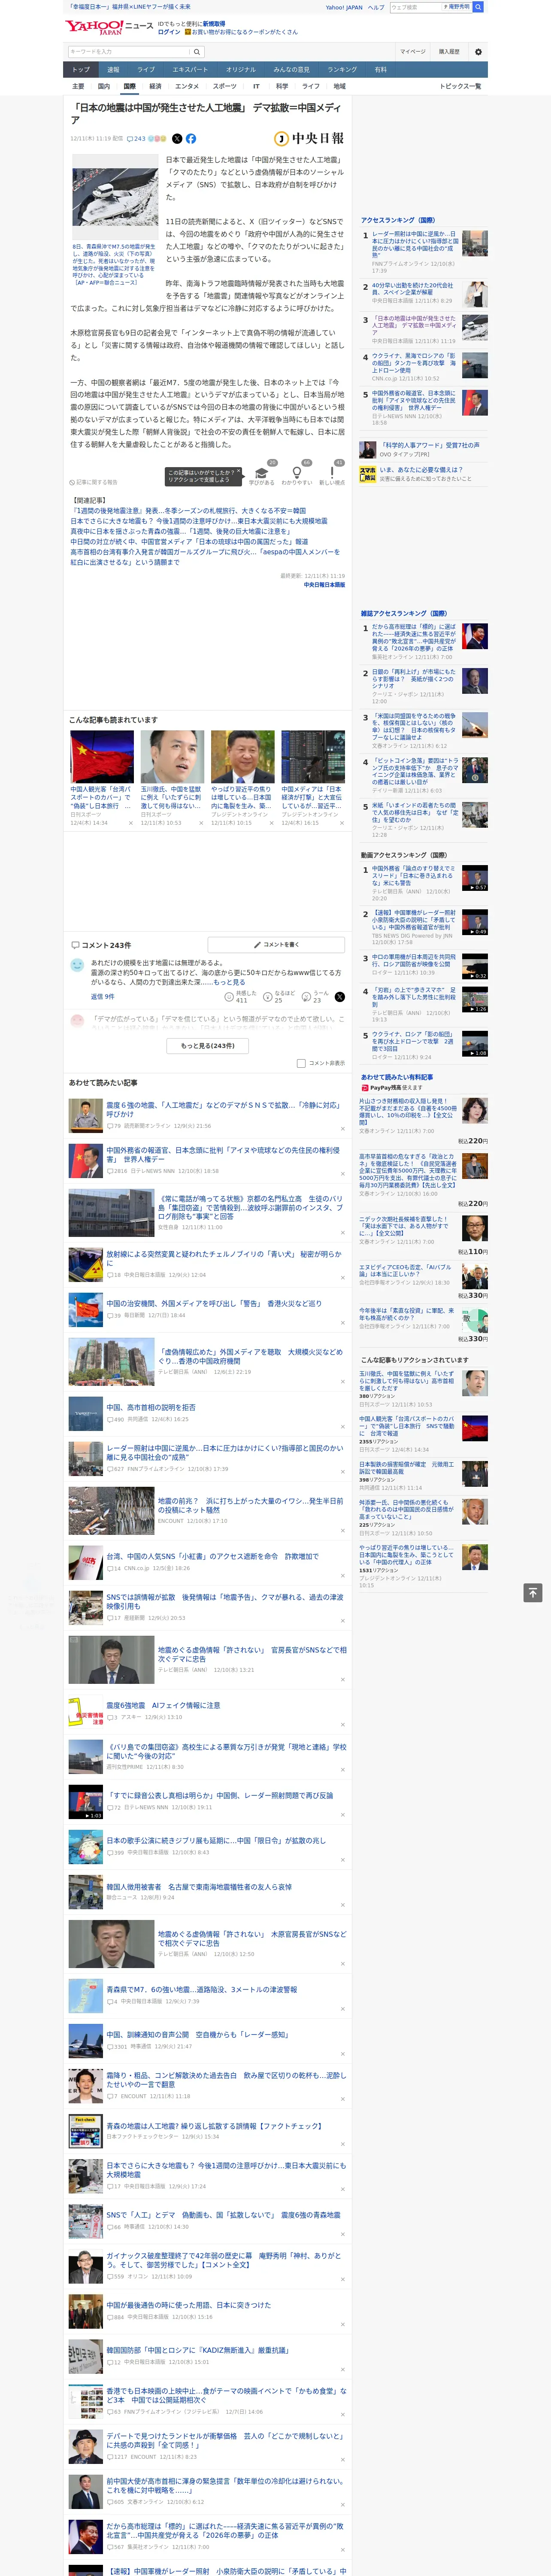Click the scroll-to-top arrow button
This screenshot has height=2576, width=551.
click(x=532, y=1592)
